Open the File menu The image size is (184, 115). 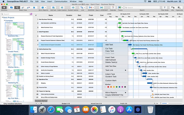pyautogui.click(x=32, y=2)
